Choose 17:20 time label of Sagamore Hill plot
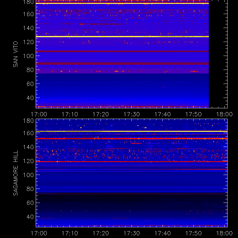 [101, 233]
